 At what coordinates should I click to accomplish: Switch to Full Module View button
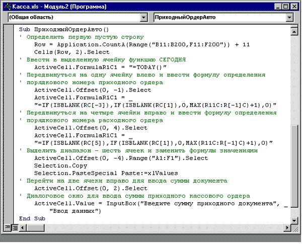coord(15,228)
